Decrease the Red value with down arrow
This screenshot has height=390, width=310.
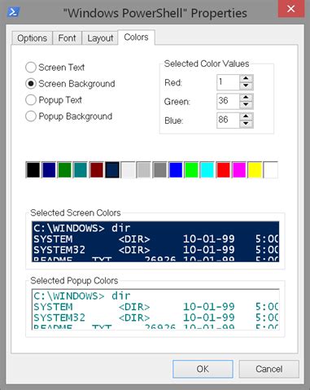247,85
